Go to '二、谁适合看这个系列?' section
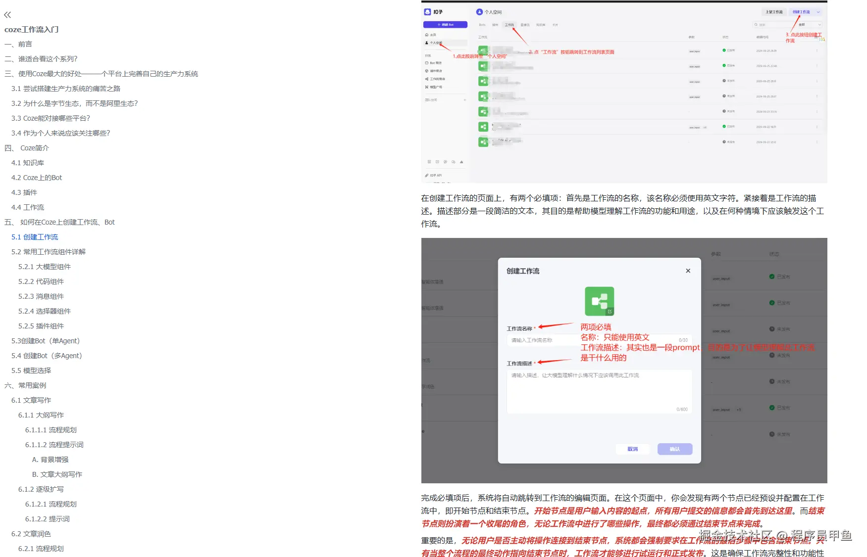The height and width of the screenshot is (557, 867). (x=41, y=59)
